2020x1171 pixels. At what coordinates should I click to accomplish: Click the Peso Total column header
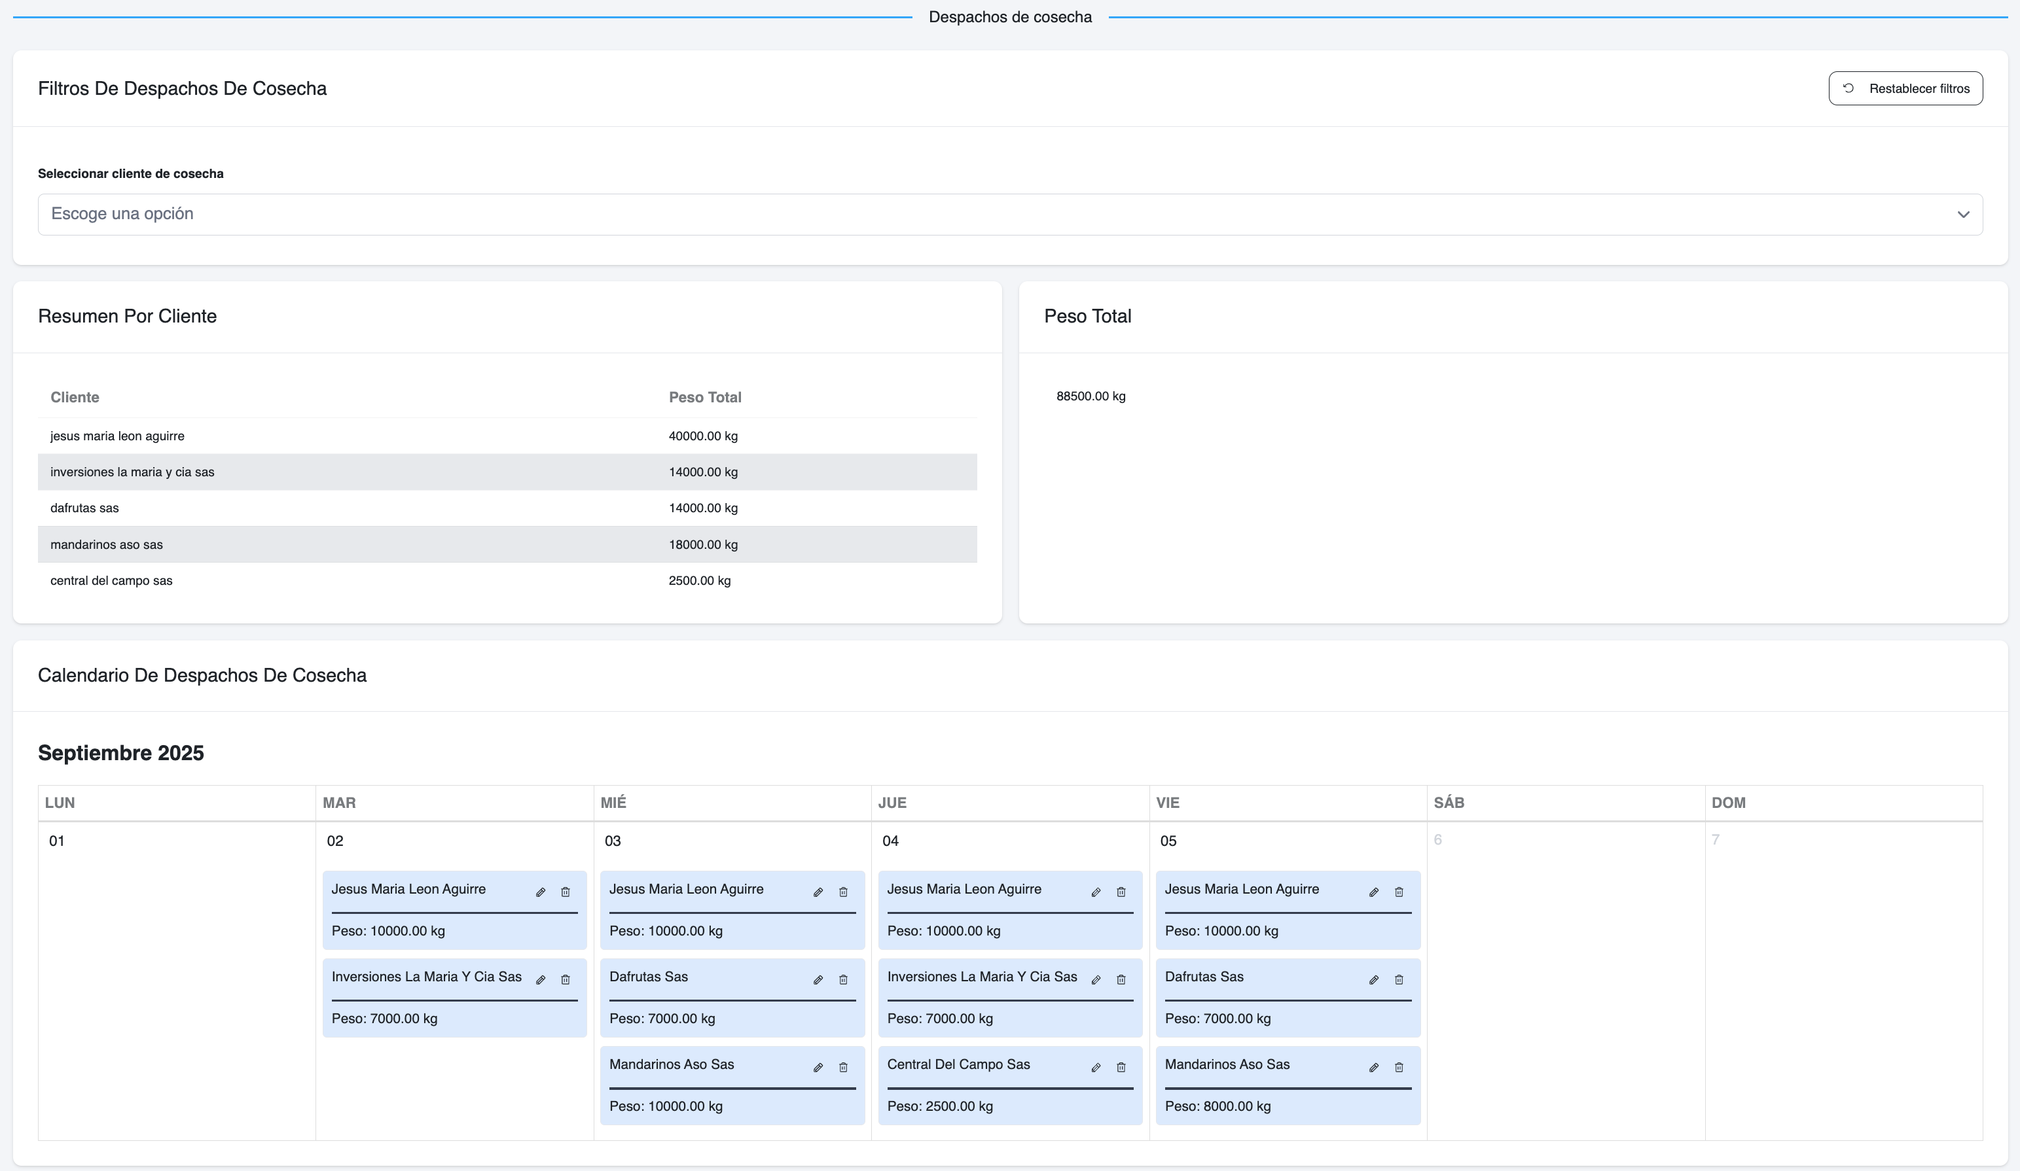(x=704, y=397)
